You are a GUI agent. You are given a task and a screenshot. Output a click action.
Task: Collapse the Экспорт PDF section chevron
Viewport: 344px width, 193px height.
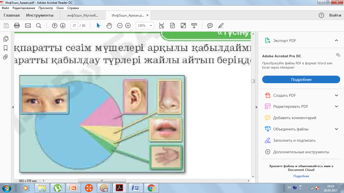pos(336,40)
